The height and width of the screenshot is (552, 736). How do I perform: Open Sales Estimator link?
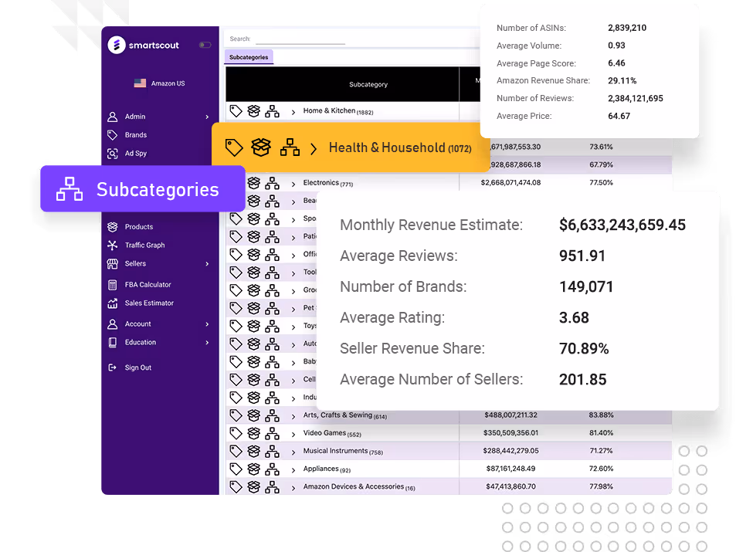coord(149,303)
